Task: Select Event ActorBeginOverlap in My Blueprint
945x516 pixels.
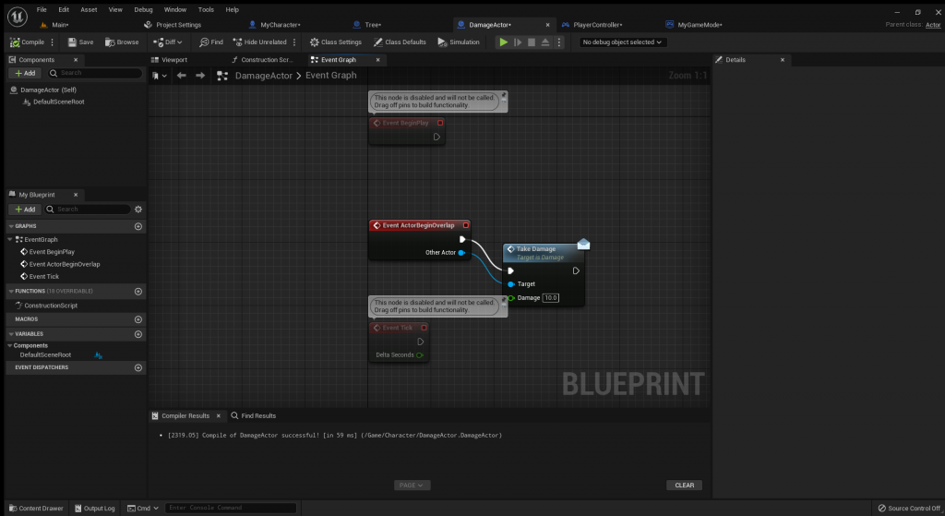Action: click(x=65, y=264)
